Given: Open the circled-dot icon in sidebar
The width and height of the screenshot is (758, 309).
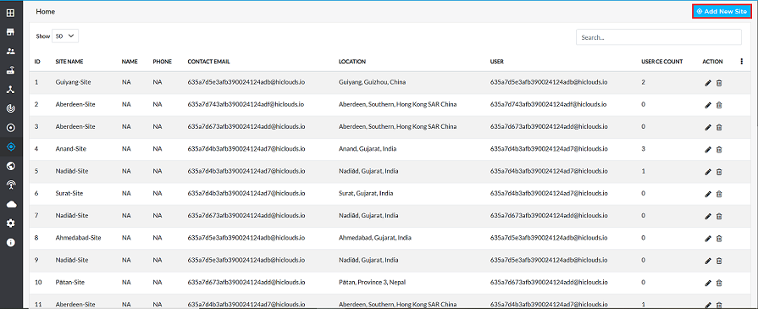Looking at the screenshot, I should click(x=11, y=128).
